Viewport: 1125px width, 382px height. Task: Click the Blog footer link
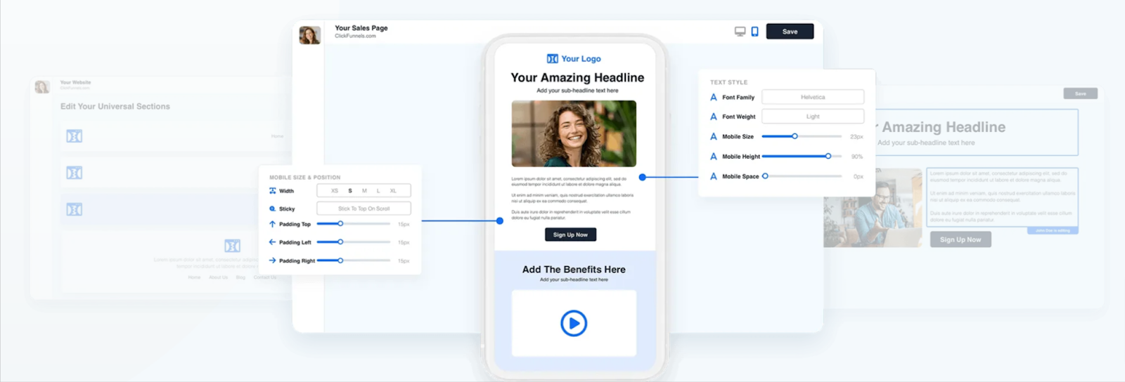click(240, 277)
